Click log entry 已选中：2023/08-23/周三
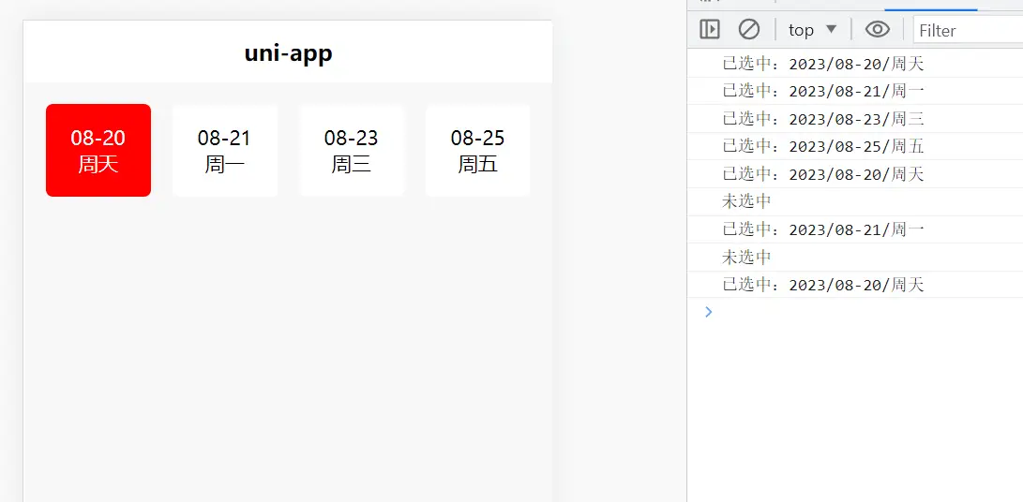 (x=822, y=119)
